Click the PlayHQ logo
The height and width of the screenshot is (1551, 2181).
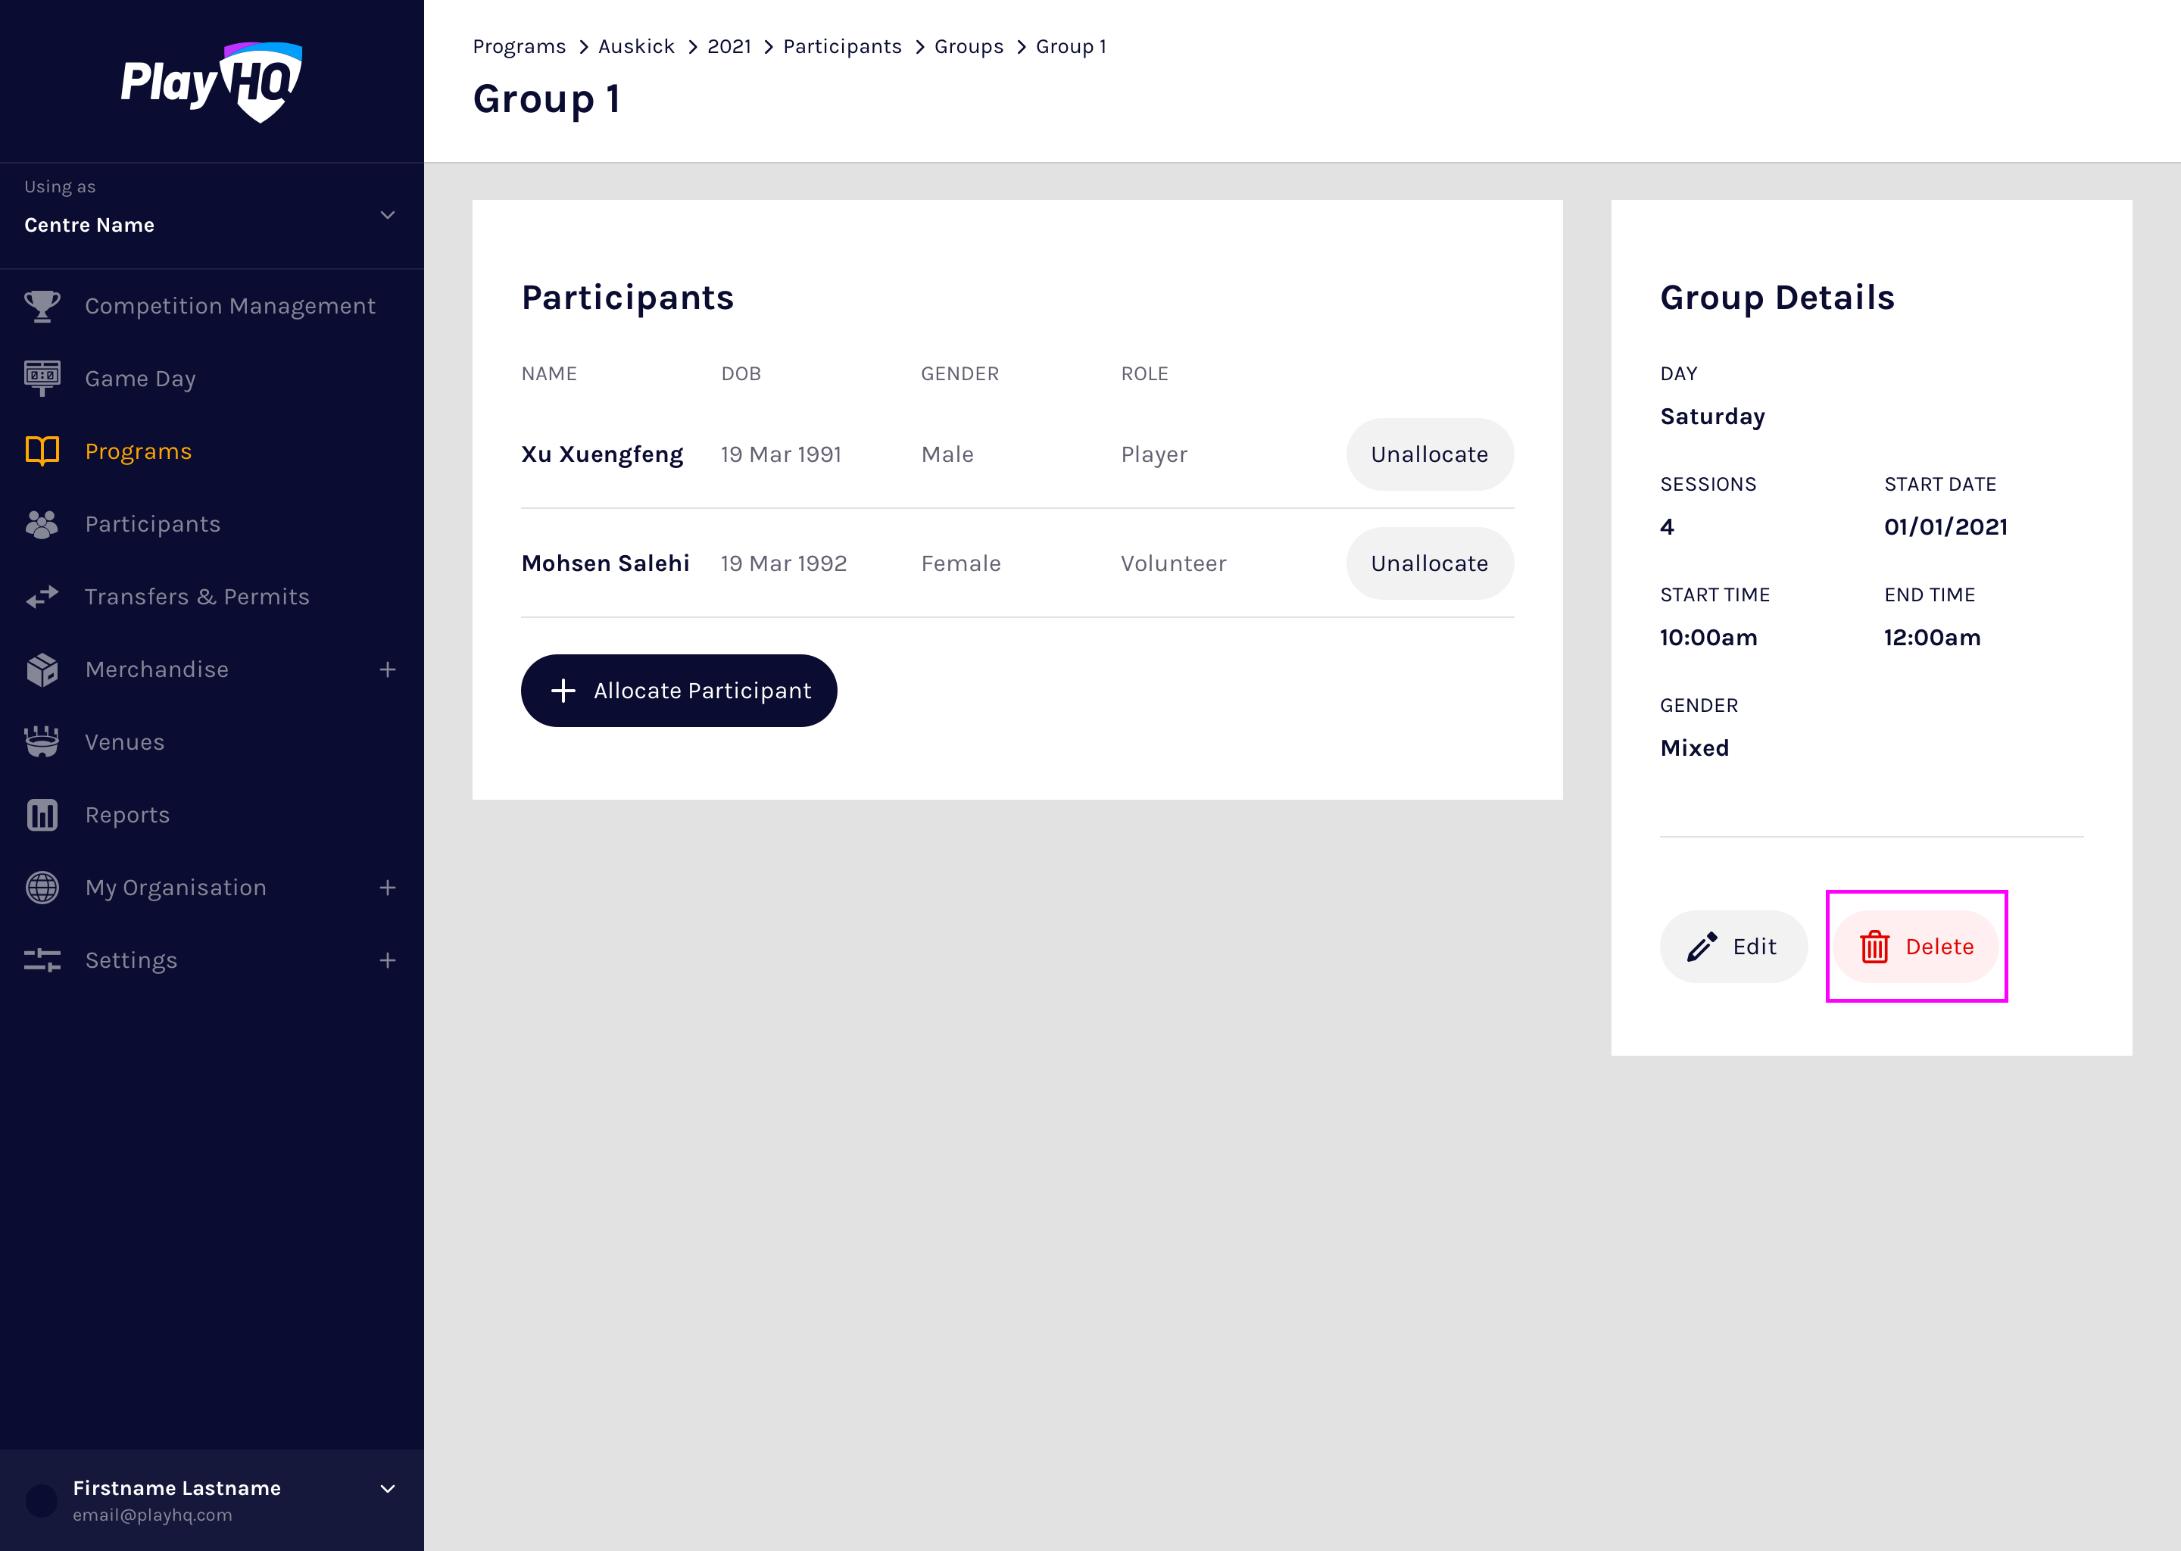coord(212,82)
